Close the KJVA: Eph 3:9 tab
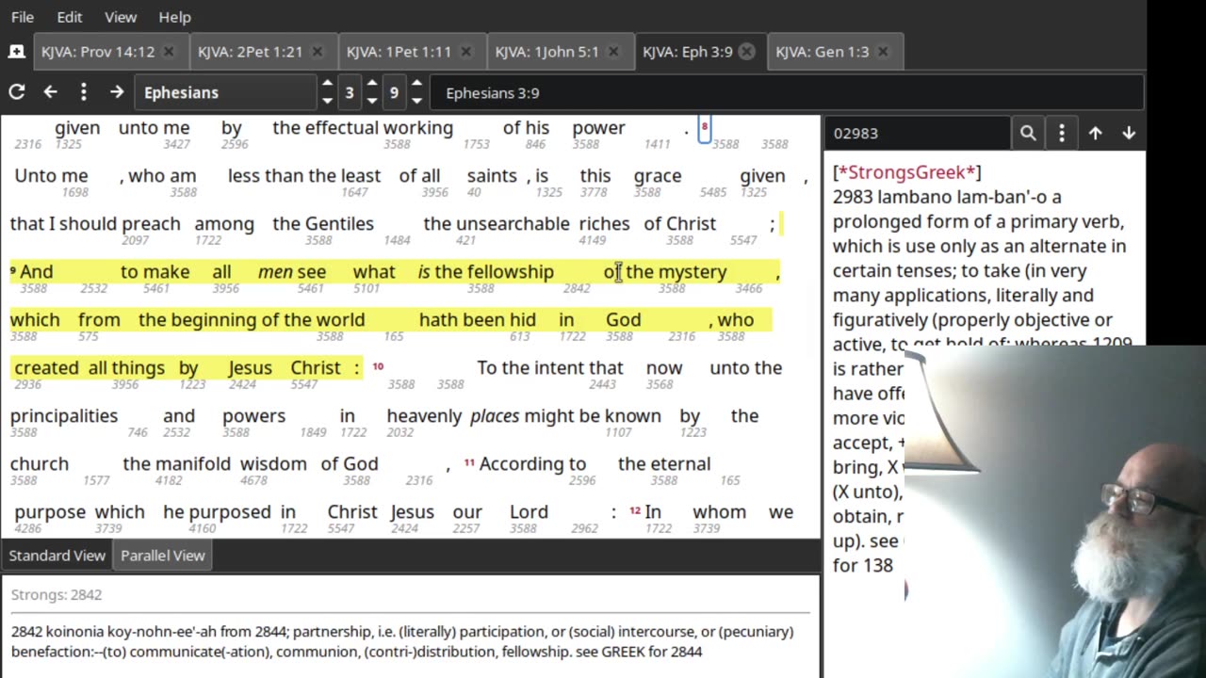This screenshot has width=1206, height=678. 747,52
